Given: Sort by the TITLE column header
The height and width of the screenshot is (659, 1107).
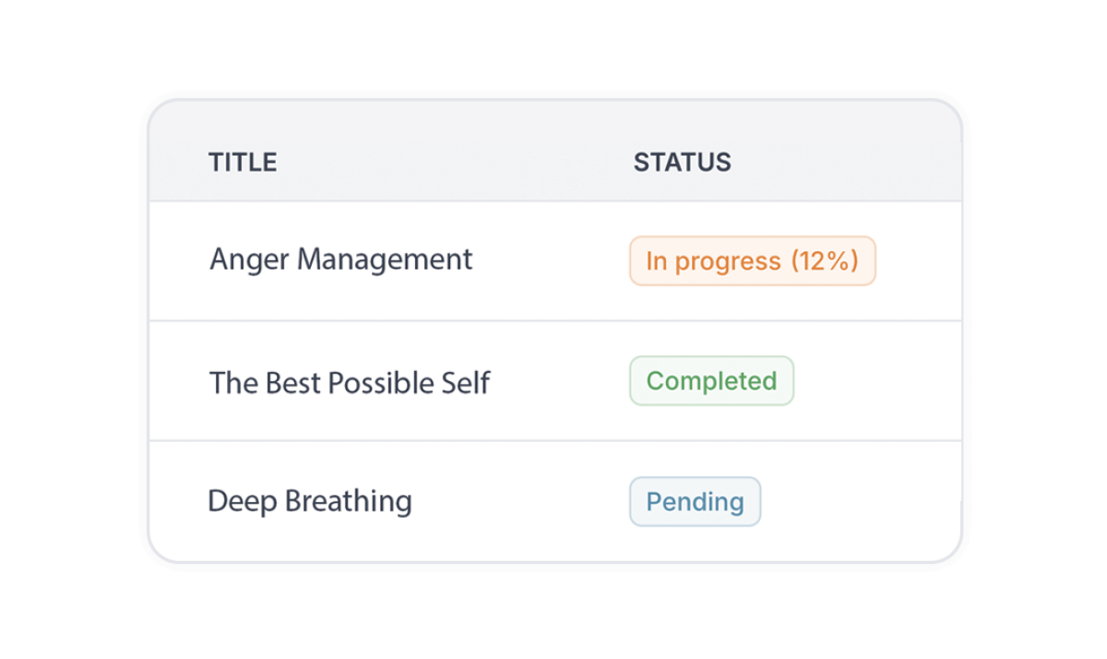Looking at the screenshot, I should click(x=243, y=162).
